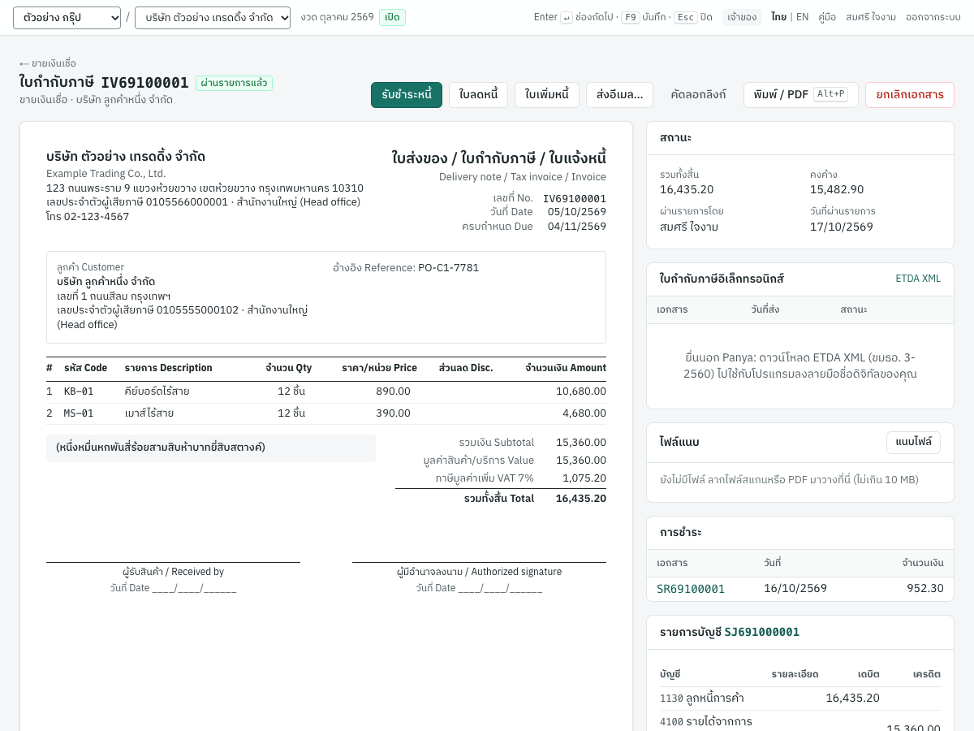
Task: Click the payment amount 952.30
Action: pyautogui.click(x=925, y=589)
